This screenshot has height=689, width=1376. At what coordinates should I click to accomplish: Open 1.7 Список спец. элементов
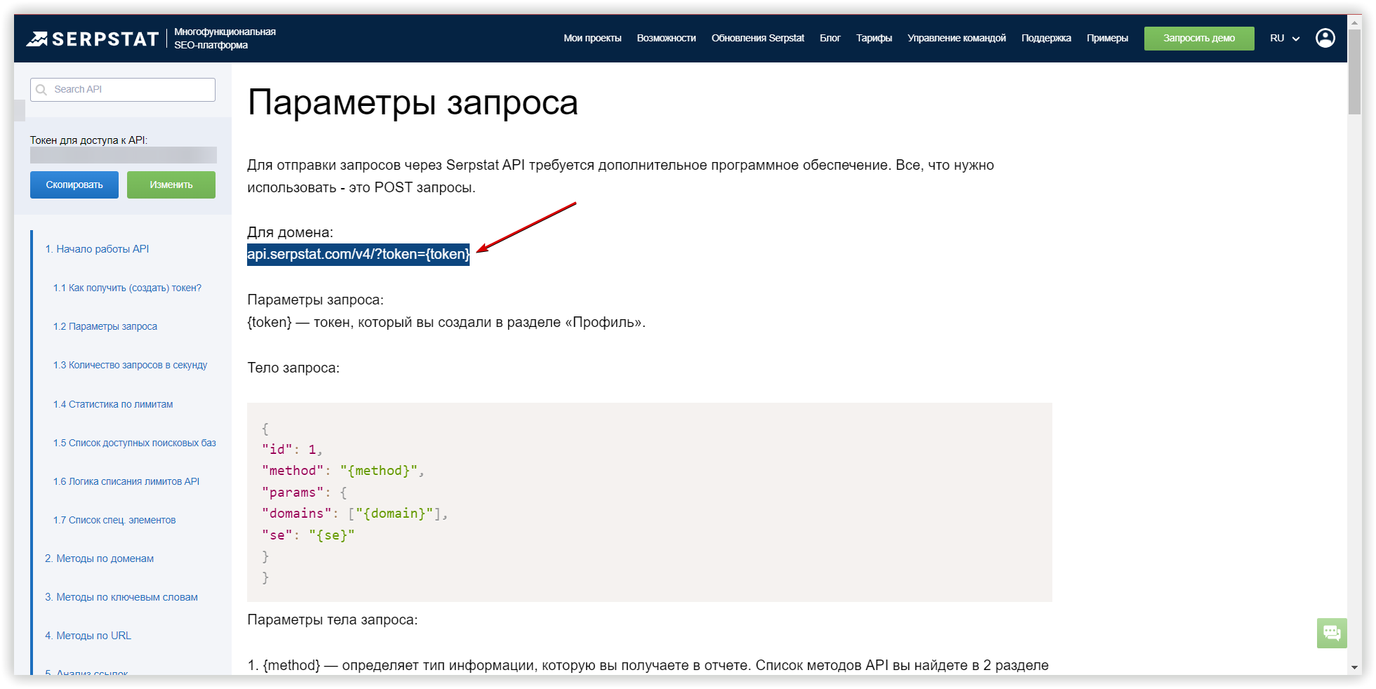(114, 520)
